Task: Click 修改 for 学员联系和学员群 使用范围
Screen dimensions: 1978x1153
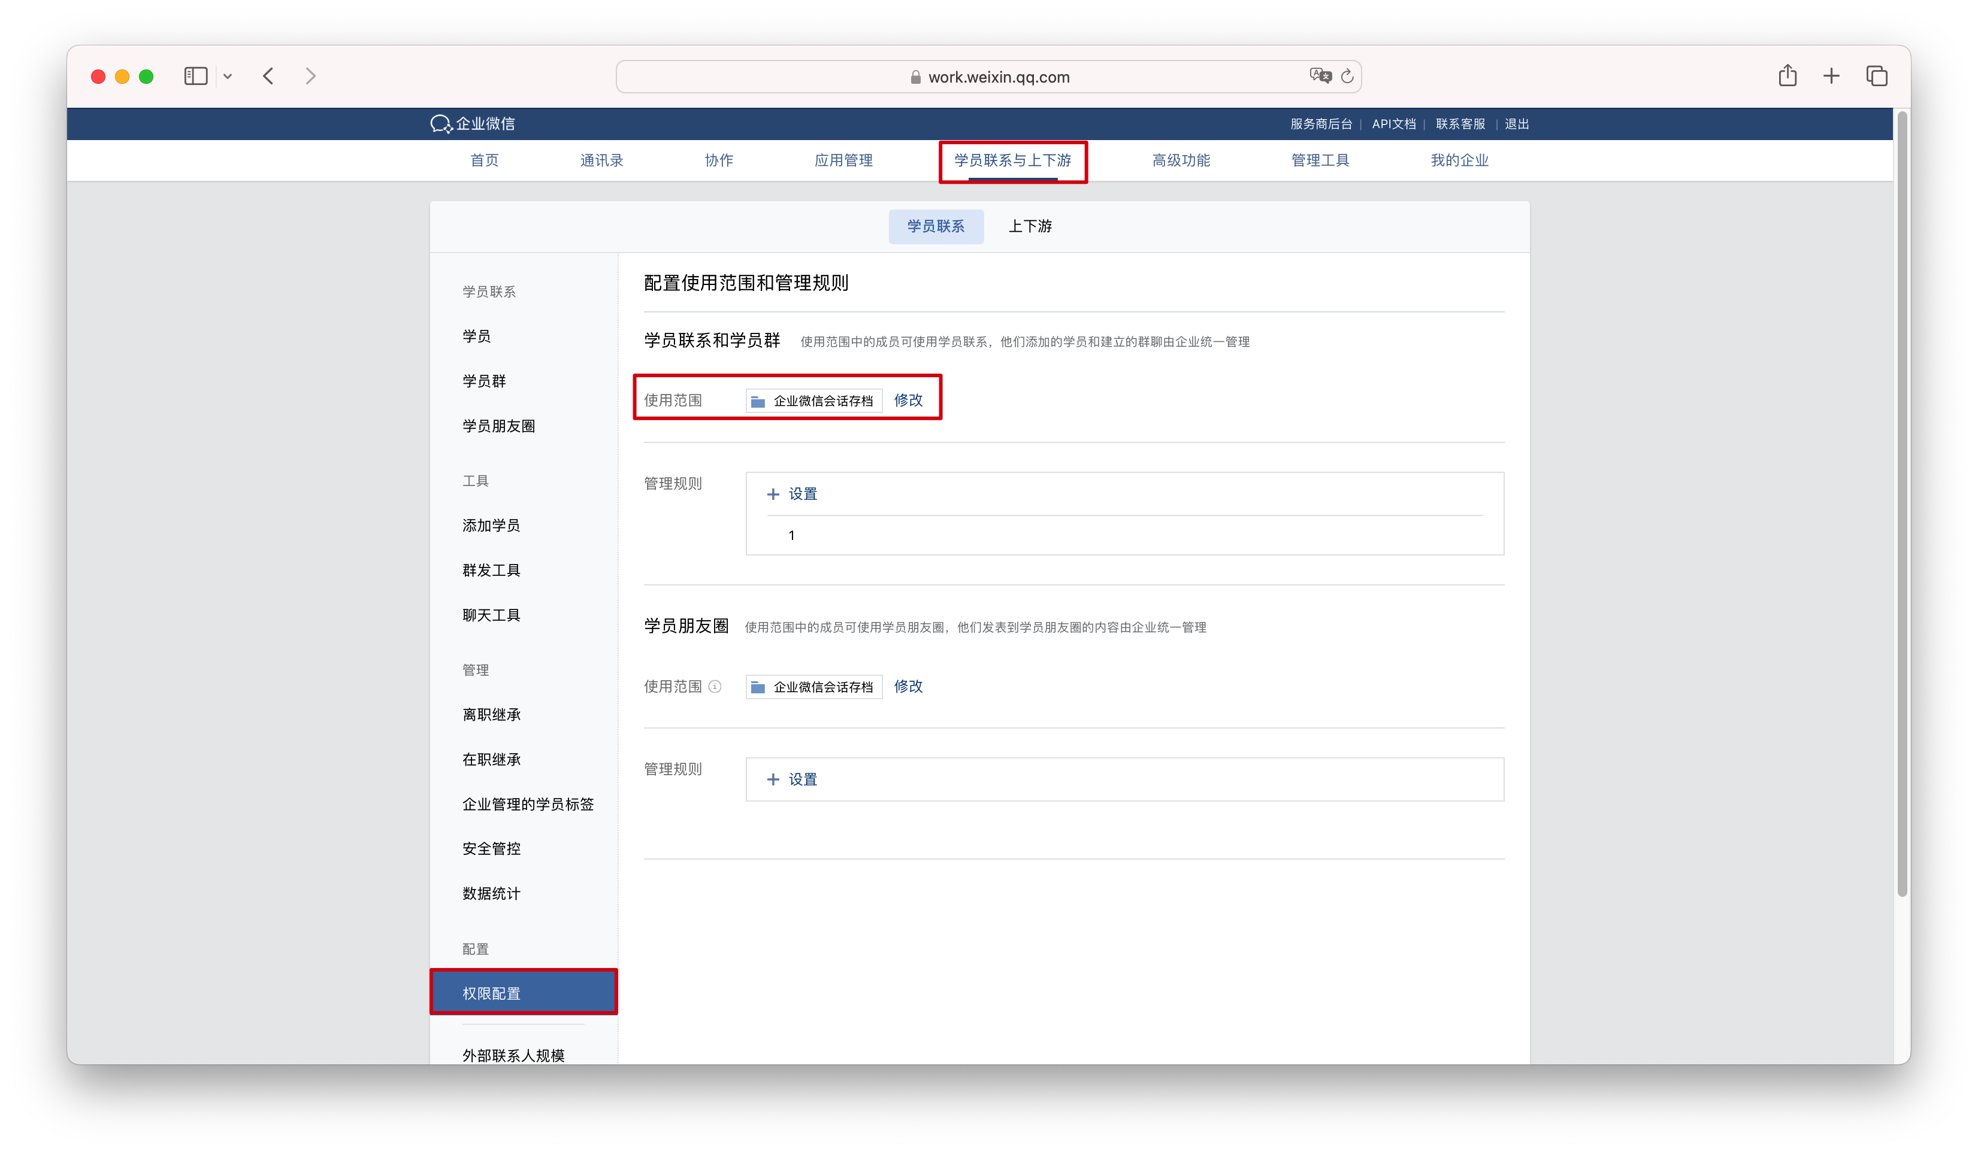Action: [908, 400]
